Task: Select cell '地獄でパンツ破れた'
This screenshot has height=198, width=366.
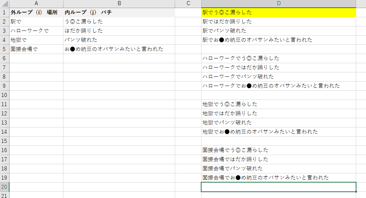Action: pyautogui.click(x=279, y=123)
